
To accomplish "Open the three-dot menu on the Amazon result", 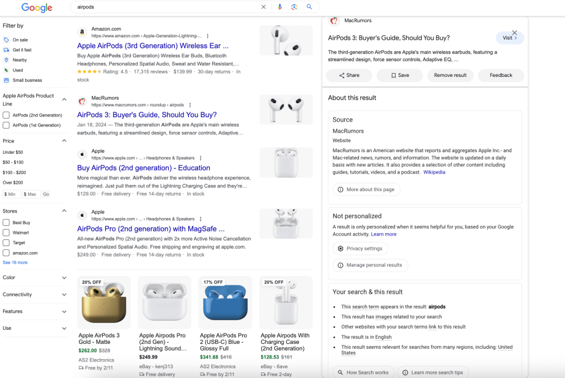I will coord(207,35).
